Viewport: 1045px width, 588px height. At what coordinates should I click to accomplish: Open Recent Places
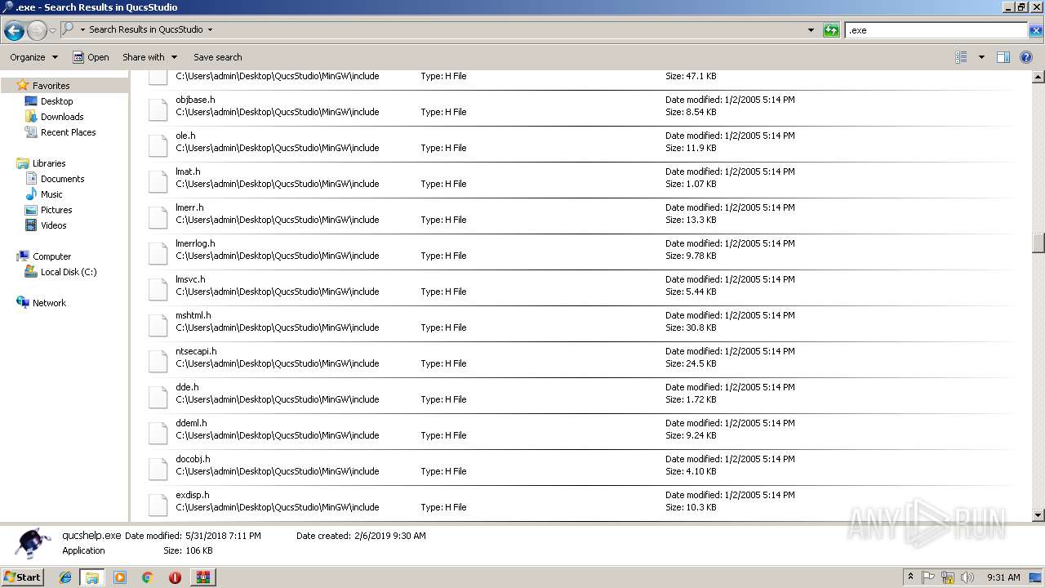68,132
